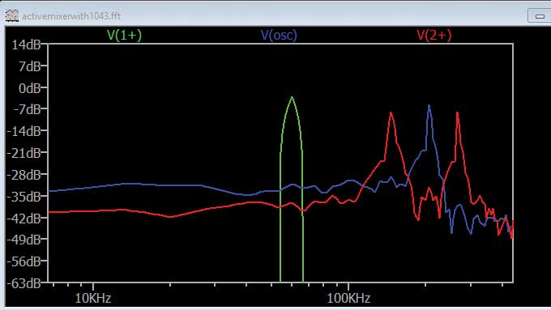Click the tallest blue V(osc) peak
This screenshot has width=551, height=310.
(x=429, y=106)
